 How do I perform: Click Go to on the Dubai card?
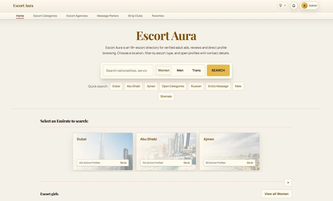pos(123,163)
